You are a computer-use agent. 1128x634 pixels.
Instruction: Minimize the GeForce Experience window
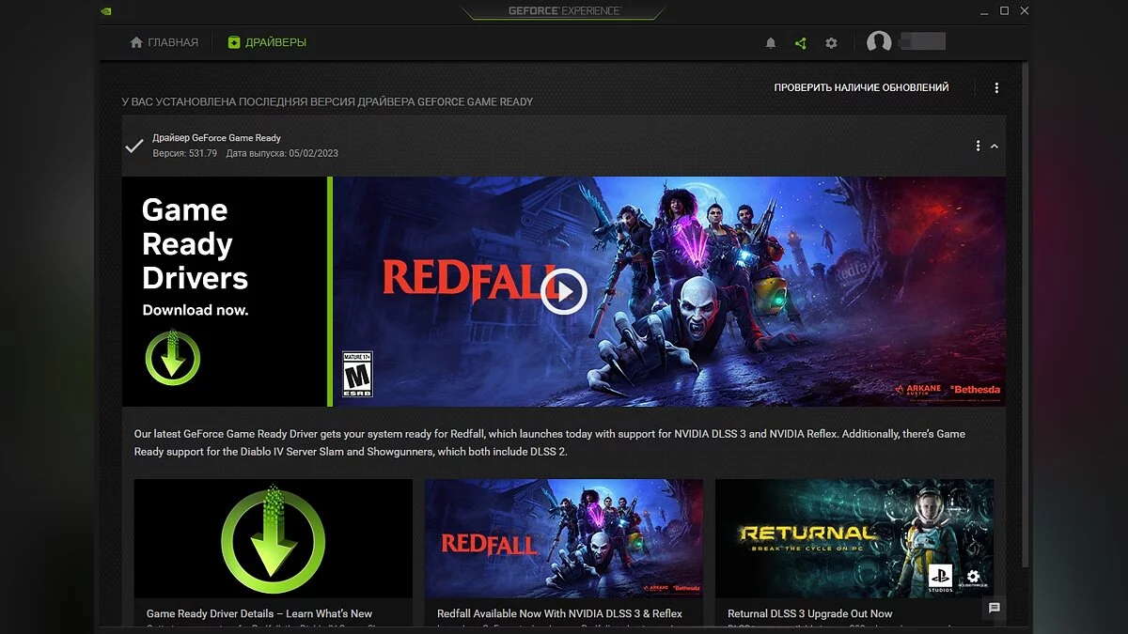pyautogui.click(x=983, y=11)
